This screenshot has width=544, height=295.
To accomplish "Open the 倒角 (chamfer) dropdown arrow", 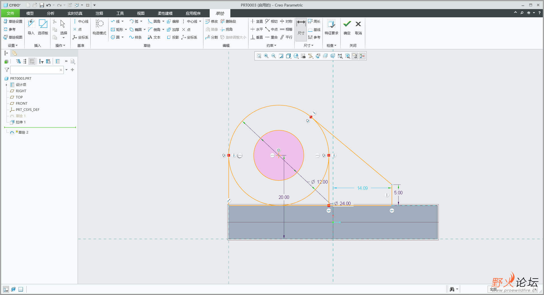I will pyautogui.click(x=163, y=29).
